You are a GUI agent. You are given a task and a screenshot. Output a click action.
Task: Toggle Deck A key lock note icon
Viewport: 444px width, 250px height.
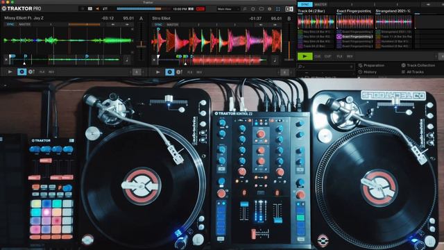[x=127, y=60]
